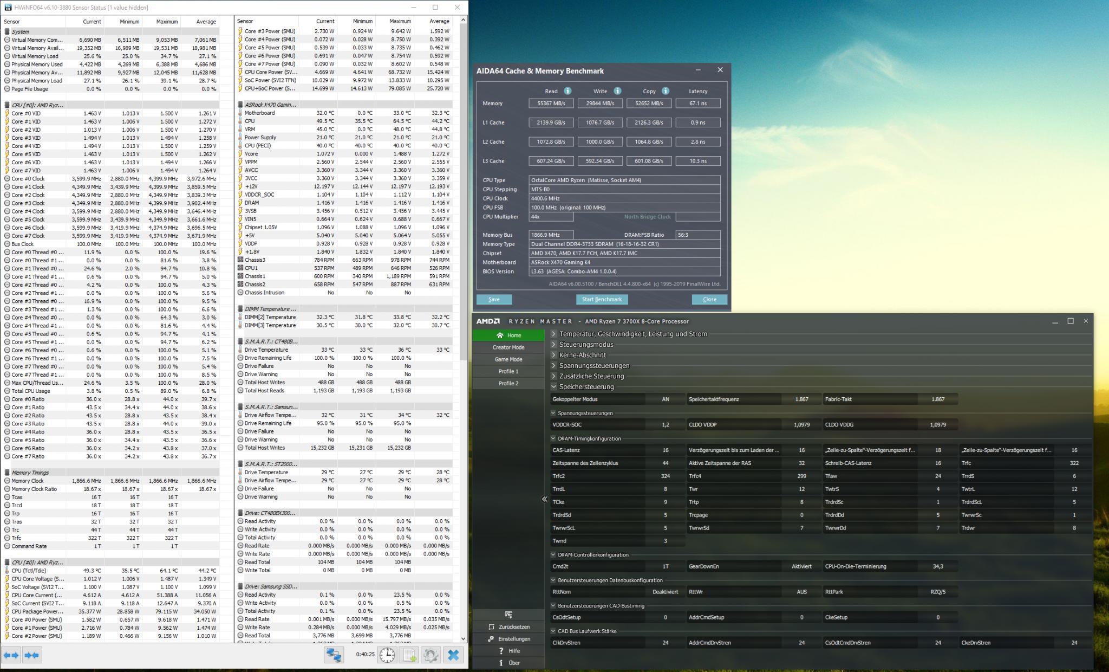This screenshot has height=672, width=1109.
Task: Switch to Creator Mode tab
Action: pyautogui.click(x=508, y=347)
